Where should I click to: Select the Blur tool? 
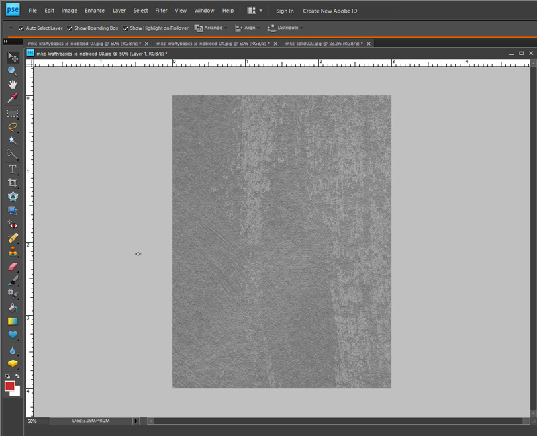click(13, 350)
